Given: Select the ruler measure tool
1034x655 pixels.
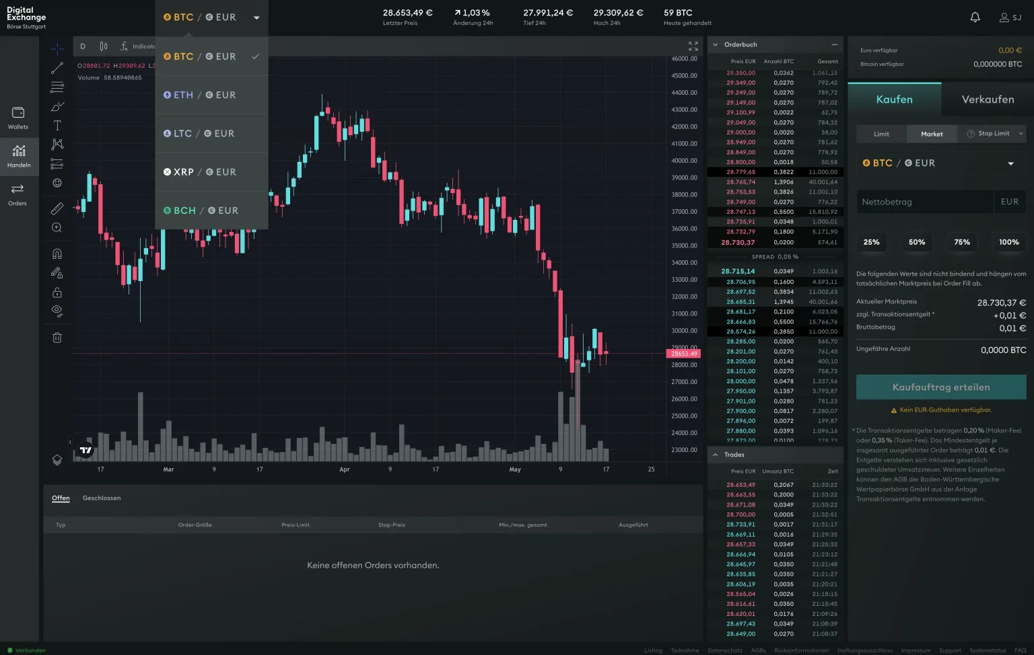Looking at the screenshot, I should [x=57, y=208].
